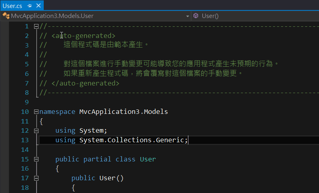Click the word partial in the class declaration
Viewport: 319px width, 193px height.
click(x=98, y=159)
